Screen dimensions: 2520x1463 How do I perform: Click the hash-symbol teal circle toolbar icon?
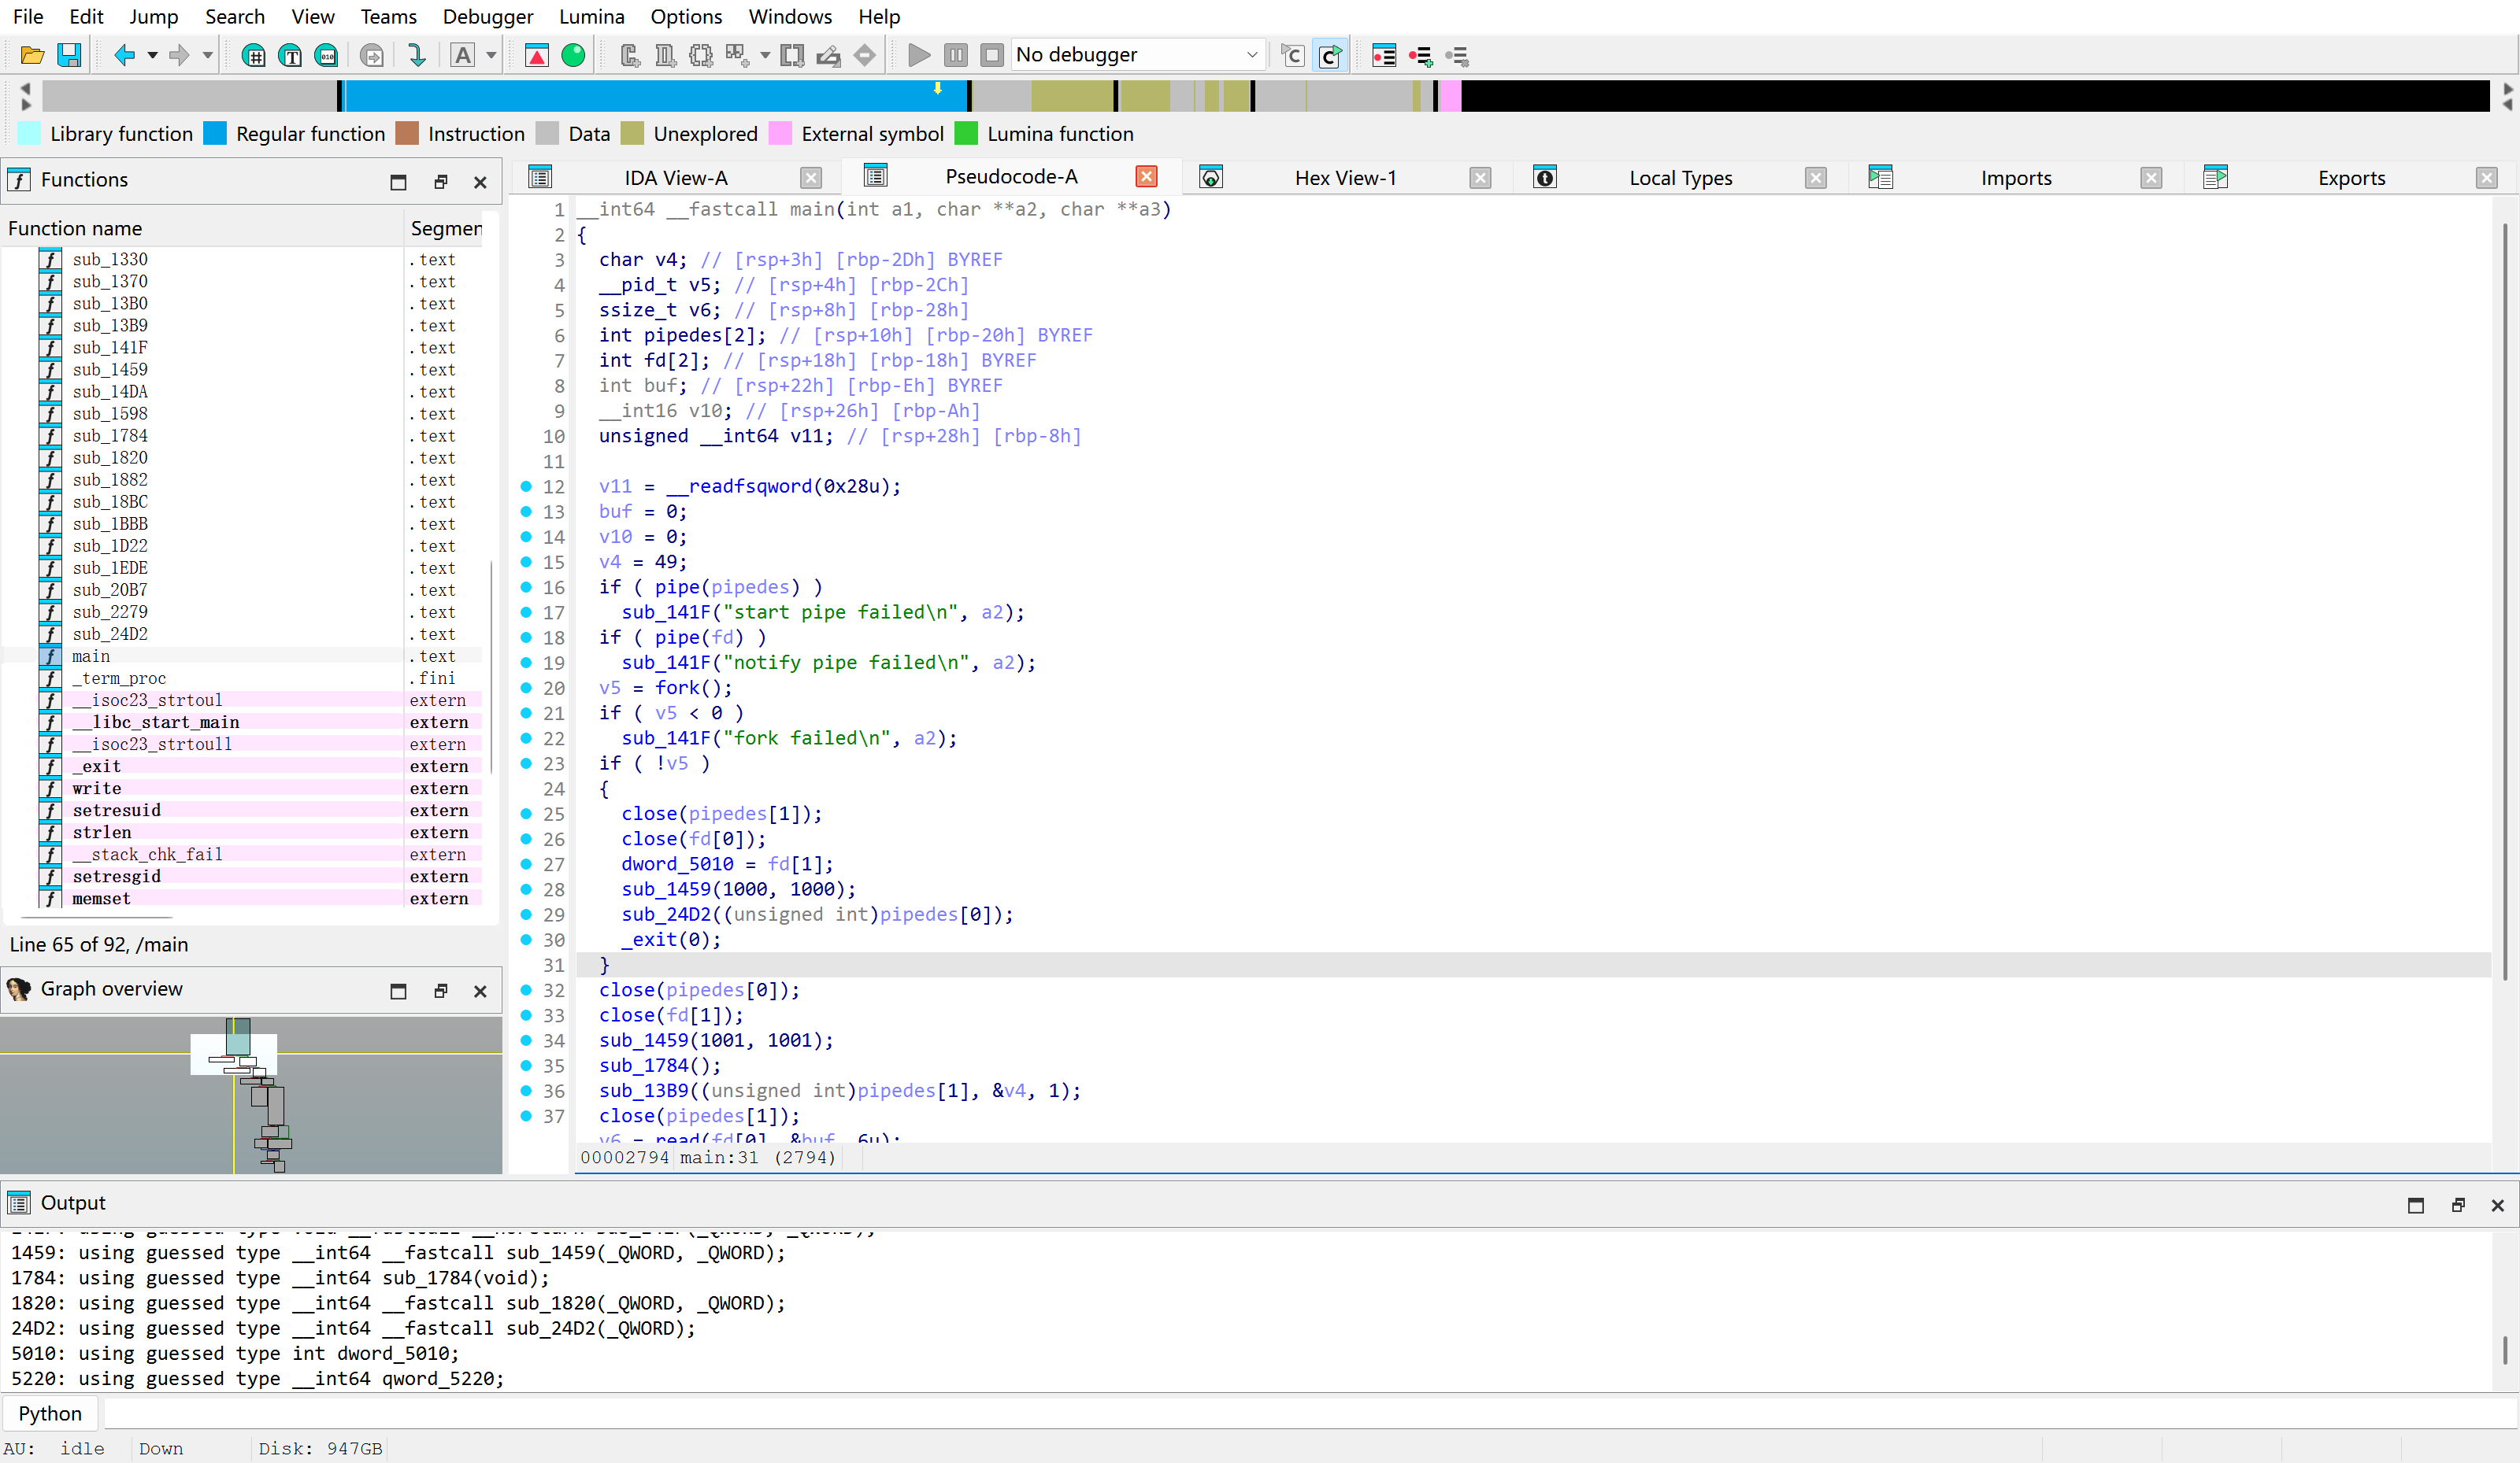[254, 55]
